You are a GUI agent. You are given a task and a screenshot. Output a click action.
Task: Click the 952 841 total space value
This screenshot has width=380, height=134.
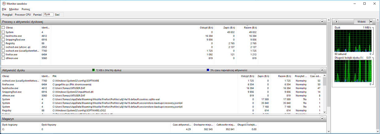230,129
